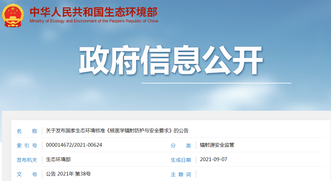Click the English ministry name subtitle
331x181 pixels.
point(94,21)
